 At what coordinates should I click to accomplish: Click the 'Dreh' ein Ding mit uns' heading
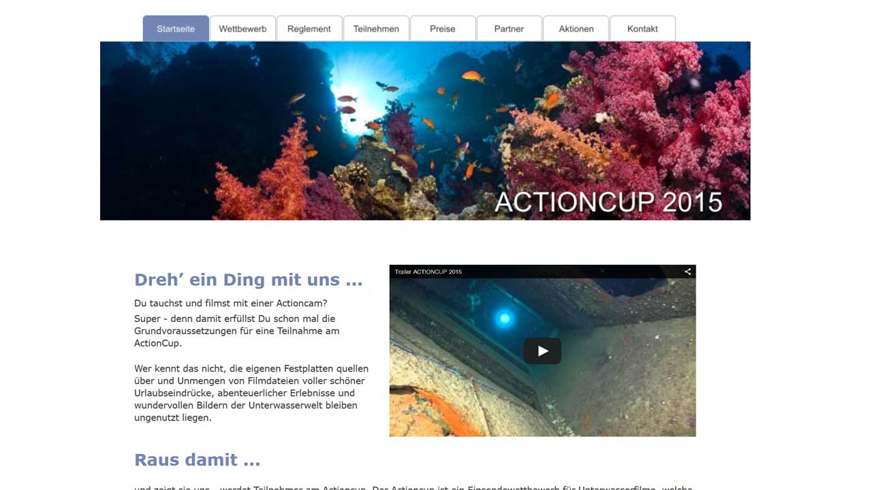248,280
